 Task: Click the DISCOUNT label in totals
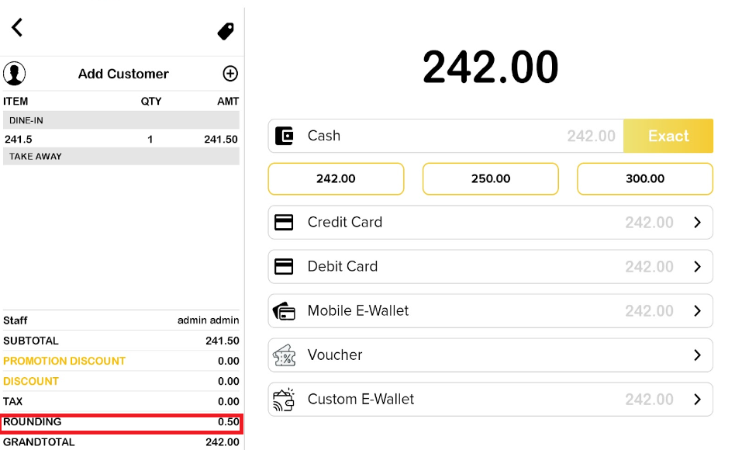coord(31,381)
